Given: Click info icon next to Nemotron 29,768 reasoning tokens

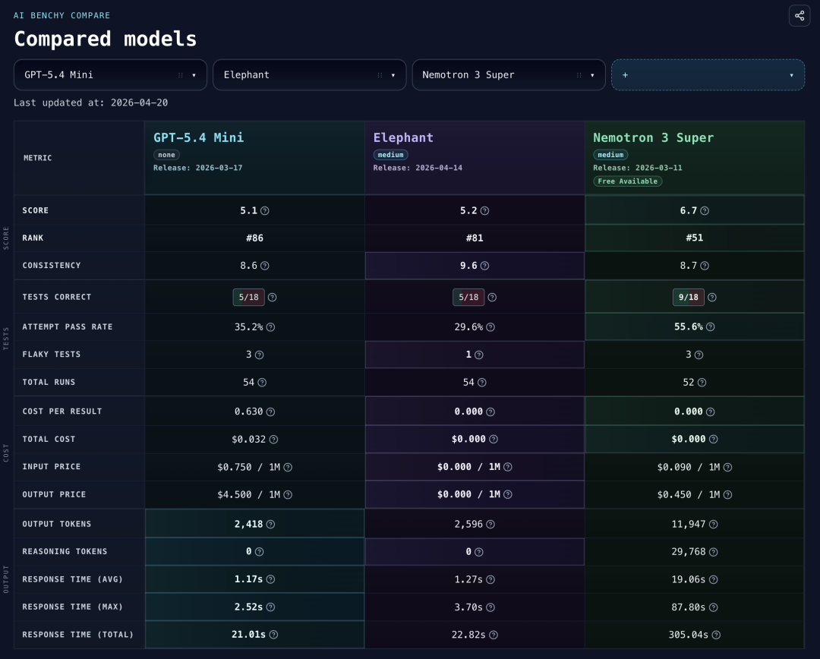Looking at the screenshot, I should (713, 552).
